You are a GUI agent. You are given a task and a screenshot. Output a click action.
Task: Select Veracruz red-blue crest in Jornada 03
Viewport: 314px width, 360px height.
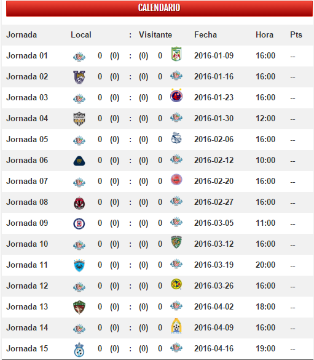coord(176,95)
